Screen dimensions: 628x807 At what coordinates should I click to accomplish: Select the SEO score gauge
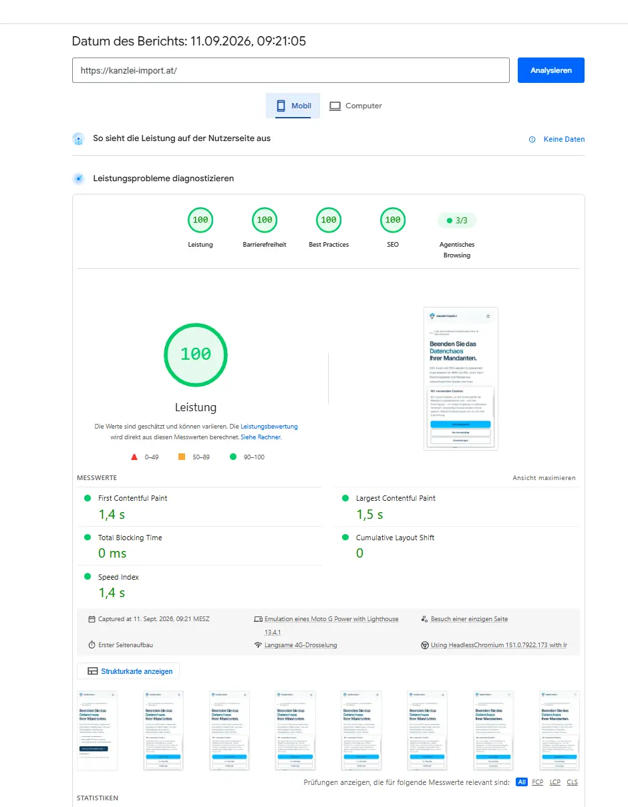tap(393, 220)
